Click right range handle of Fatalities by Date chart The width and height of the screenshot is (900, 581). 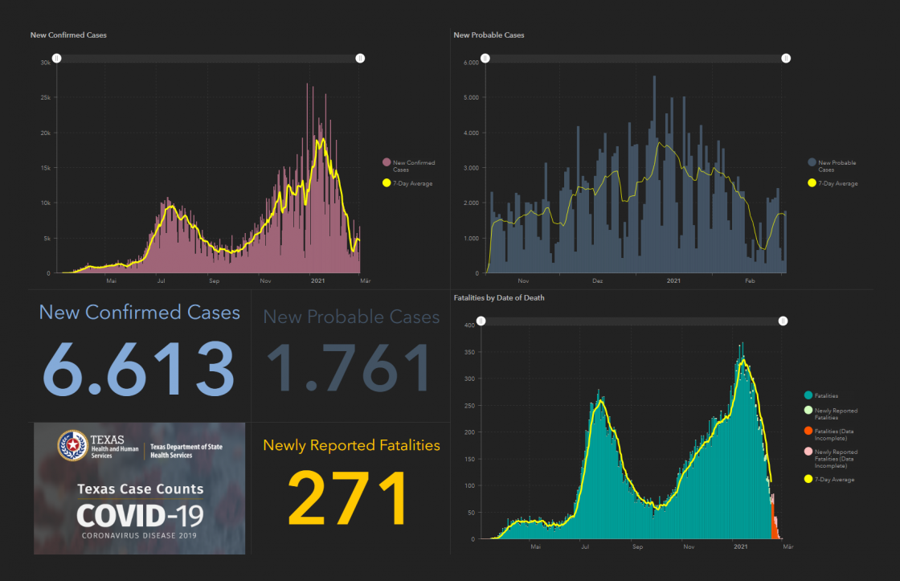click(x=782, y=321)
